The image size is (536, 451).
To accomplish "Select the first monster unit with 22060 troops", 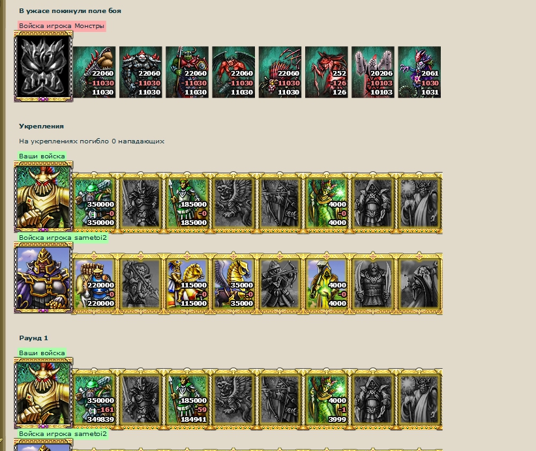I will point(95,72).
